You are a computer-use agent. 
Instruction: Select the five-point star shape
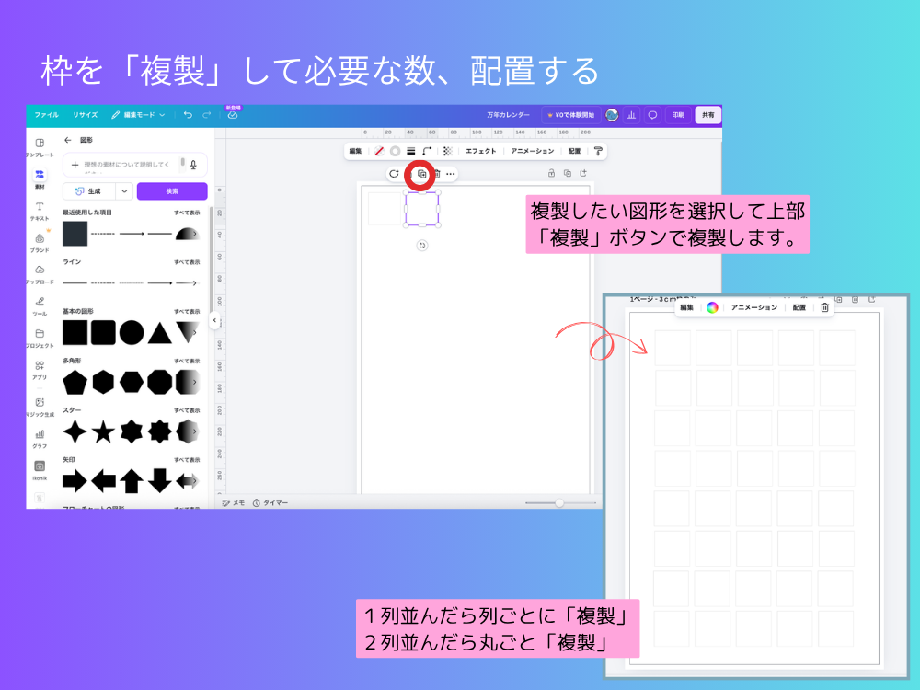pyautogui.click(x=103, y=431)
